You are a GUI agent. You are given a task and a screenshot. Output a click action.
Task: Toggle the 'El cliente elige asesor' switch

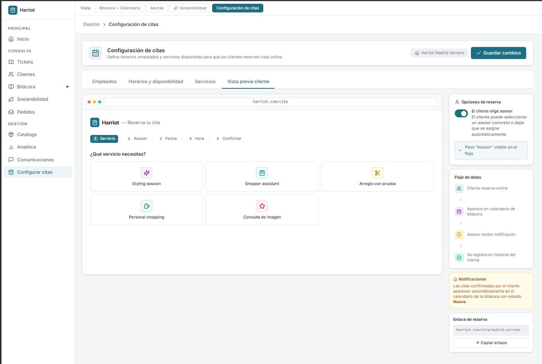point(461,113)
